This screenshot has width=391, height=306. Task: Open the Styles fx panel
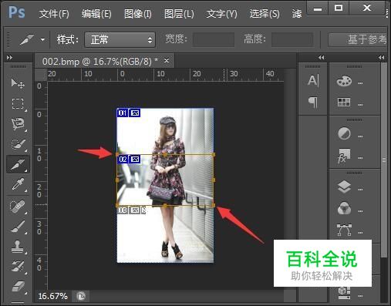[344, 156]
